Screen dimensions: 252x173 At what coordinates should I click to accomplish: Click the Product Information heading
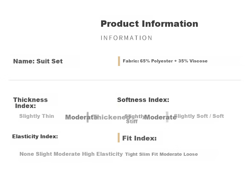149,24
